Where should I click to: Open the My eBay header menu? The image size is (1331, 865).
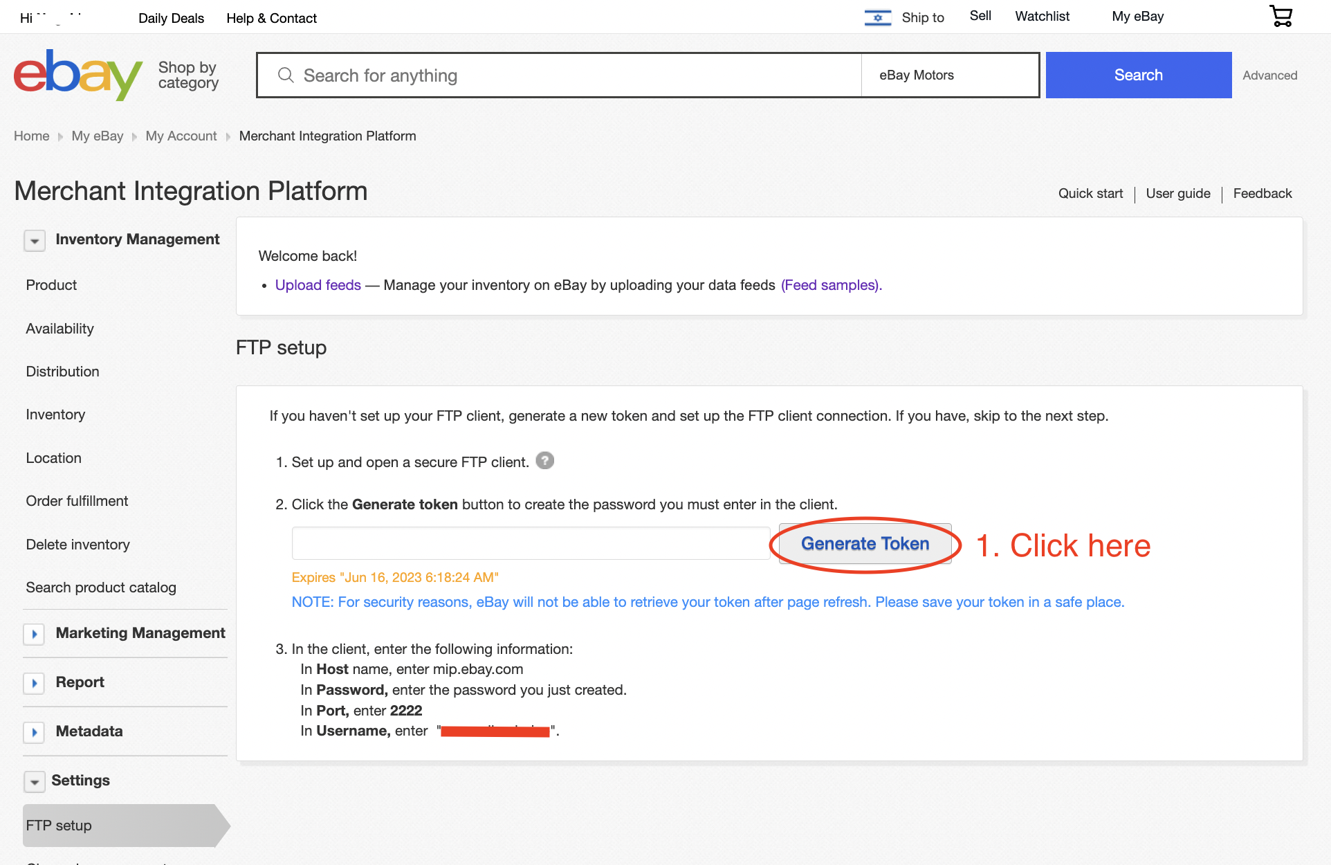1137,17
